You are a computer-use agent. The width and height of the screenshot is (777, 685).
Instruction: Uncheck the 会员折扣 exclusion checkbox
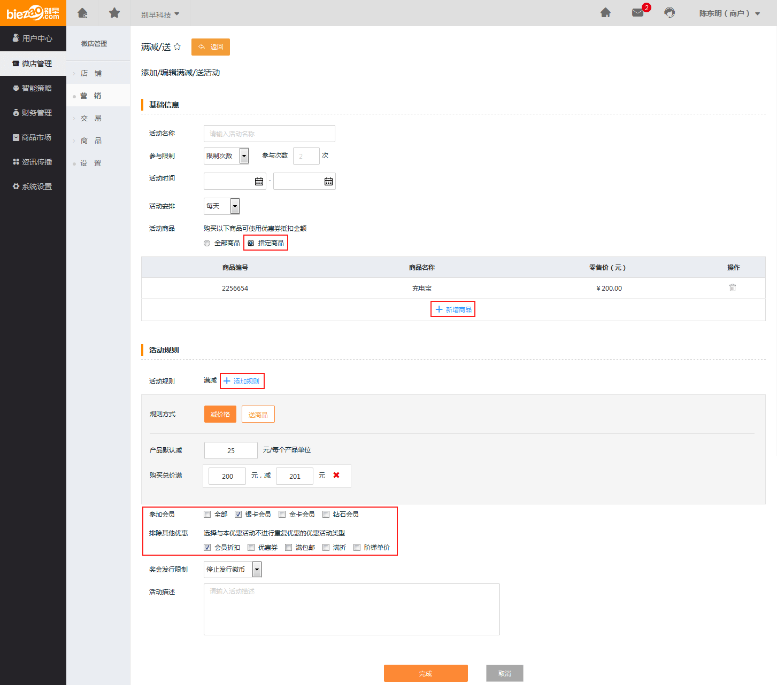207,548
